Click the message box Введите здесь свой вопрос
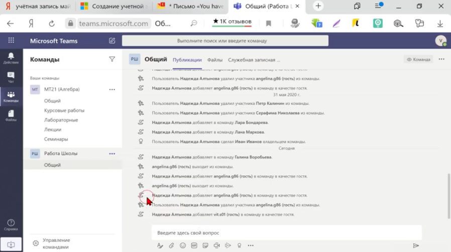The image size is (451, 252). (286, 233)
